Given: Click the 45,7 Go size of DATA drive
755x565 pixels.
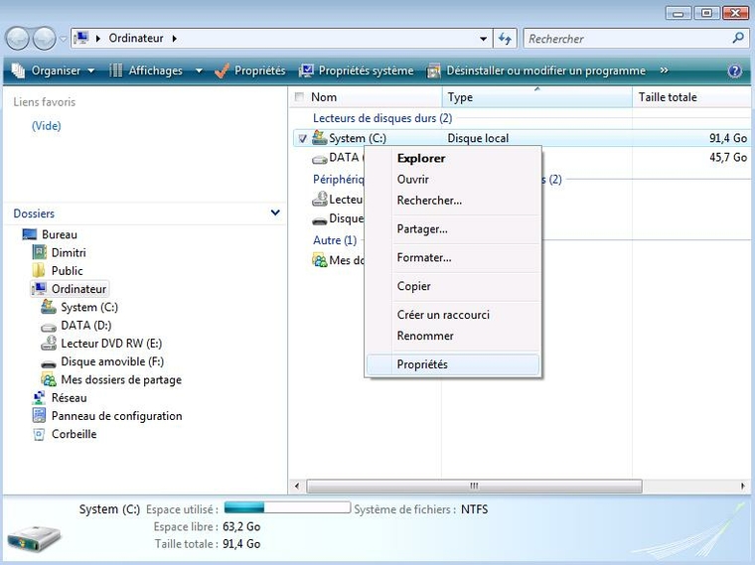Looking at the screenshot, I should click(727, 157).
